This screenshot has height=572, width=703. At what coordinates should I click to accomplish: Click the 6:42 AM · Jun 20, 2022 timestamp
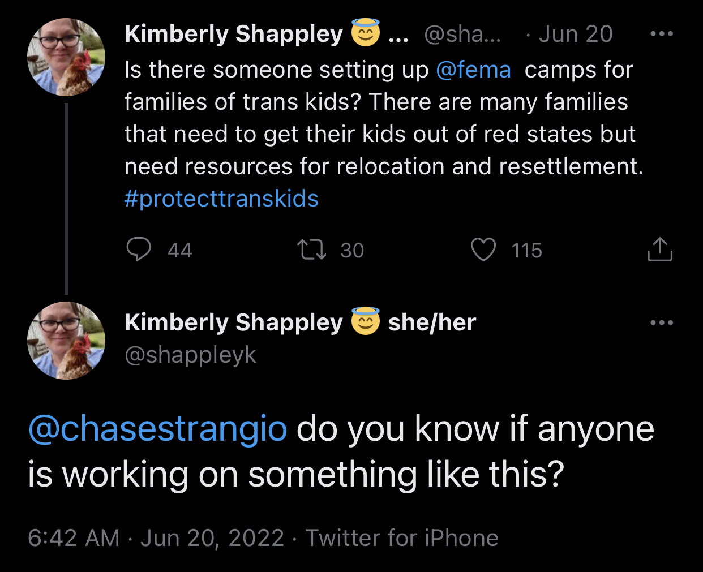point(156,537)
